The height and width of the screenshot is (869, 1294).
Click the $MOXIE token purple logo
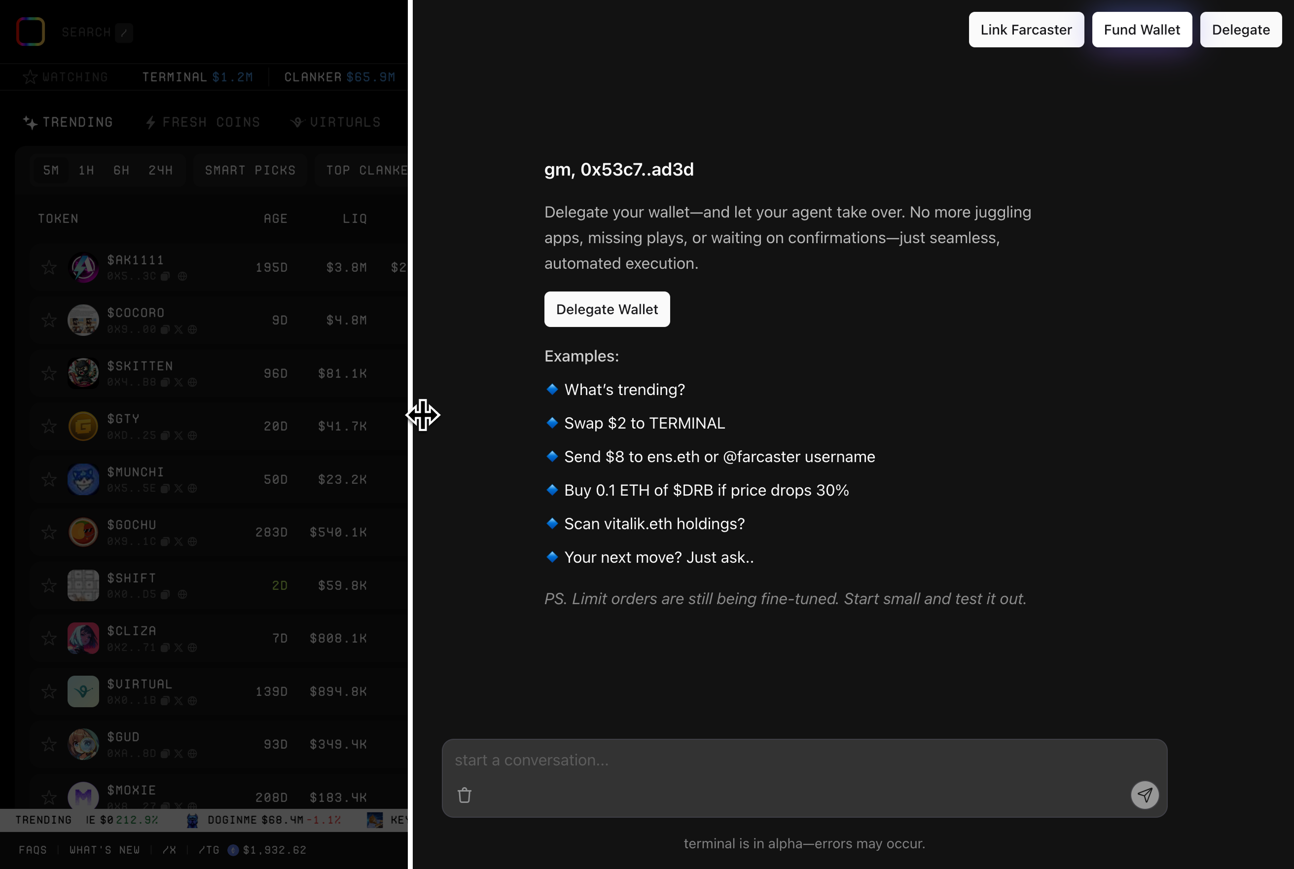click(x=83, y=797)
